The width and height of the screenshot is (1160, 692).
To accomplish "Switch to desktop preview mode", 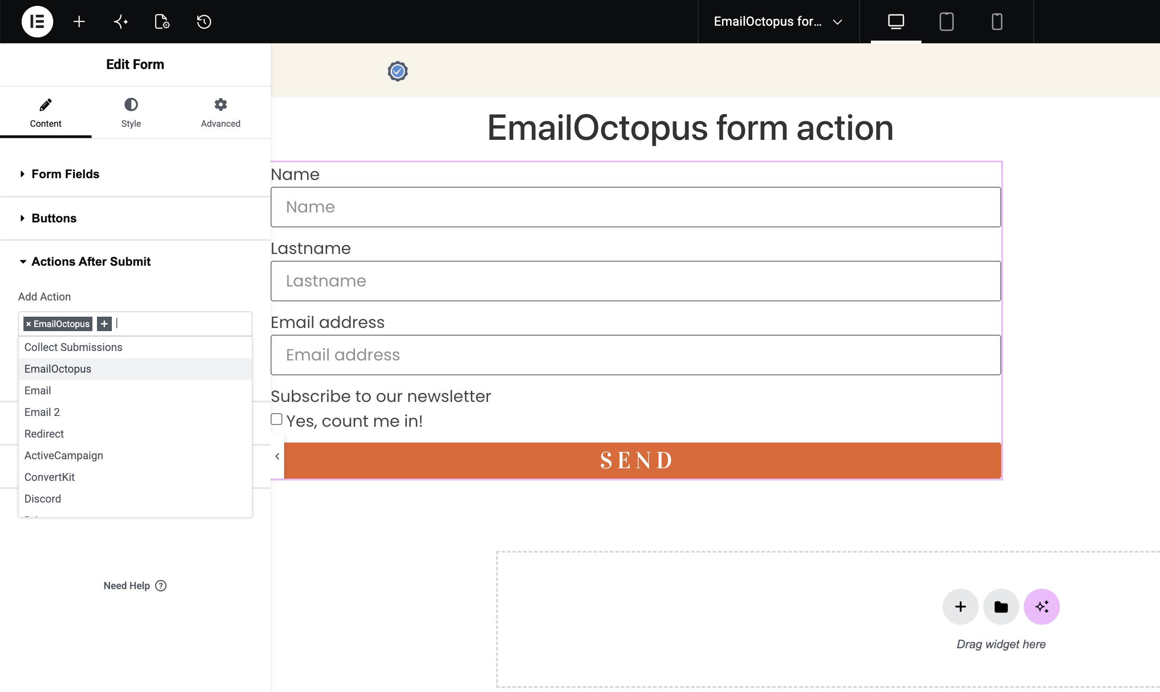I will [896, 22].
